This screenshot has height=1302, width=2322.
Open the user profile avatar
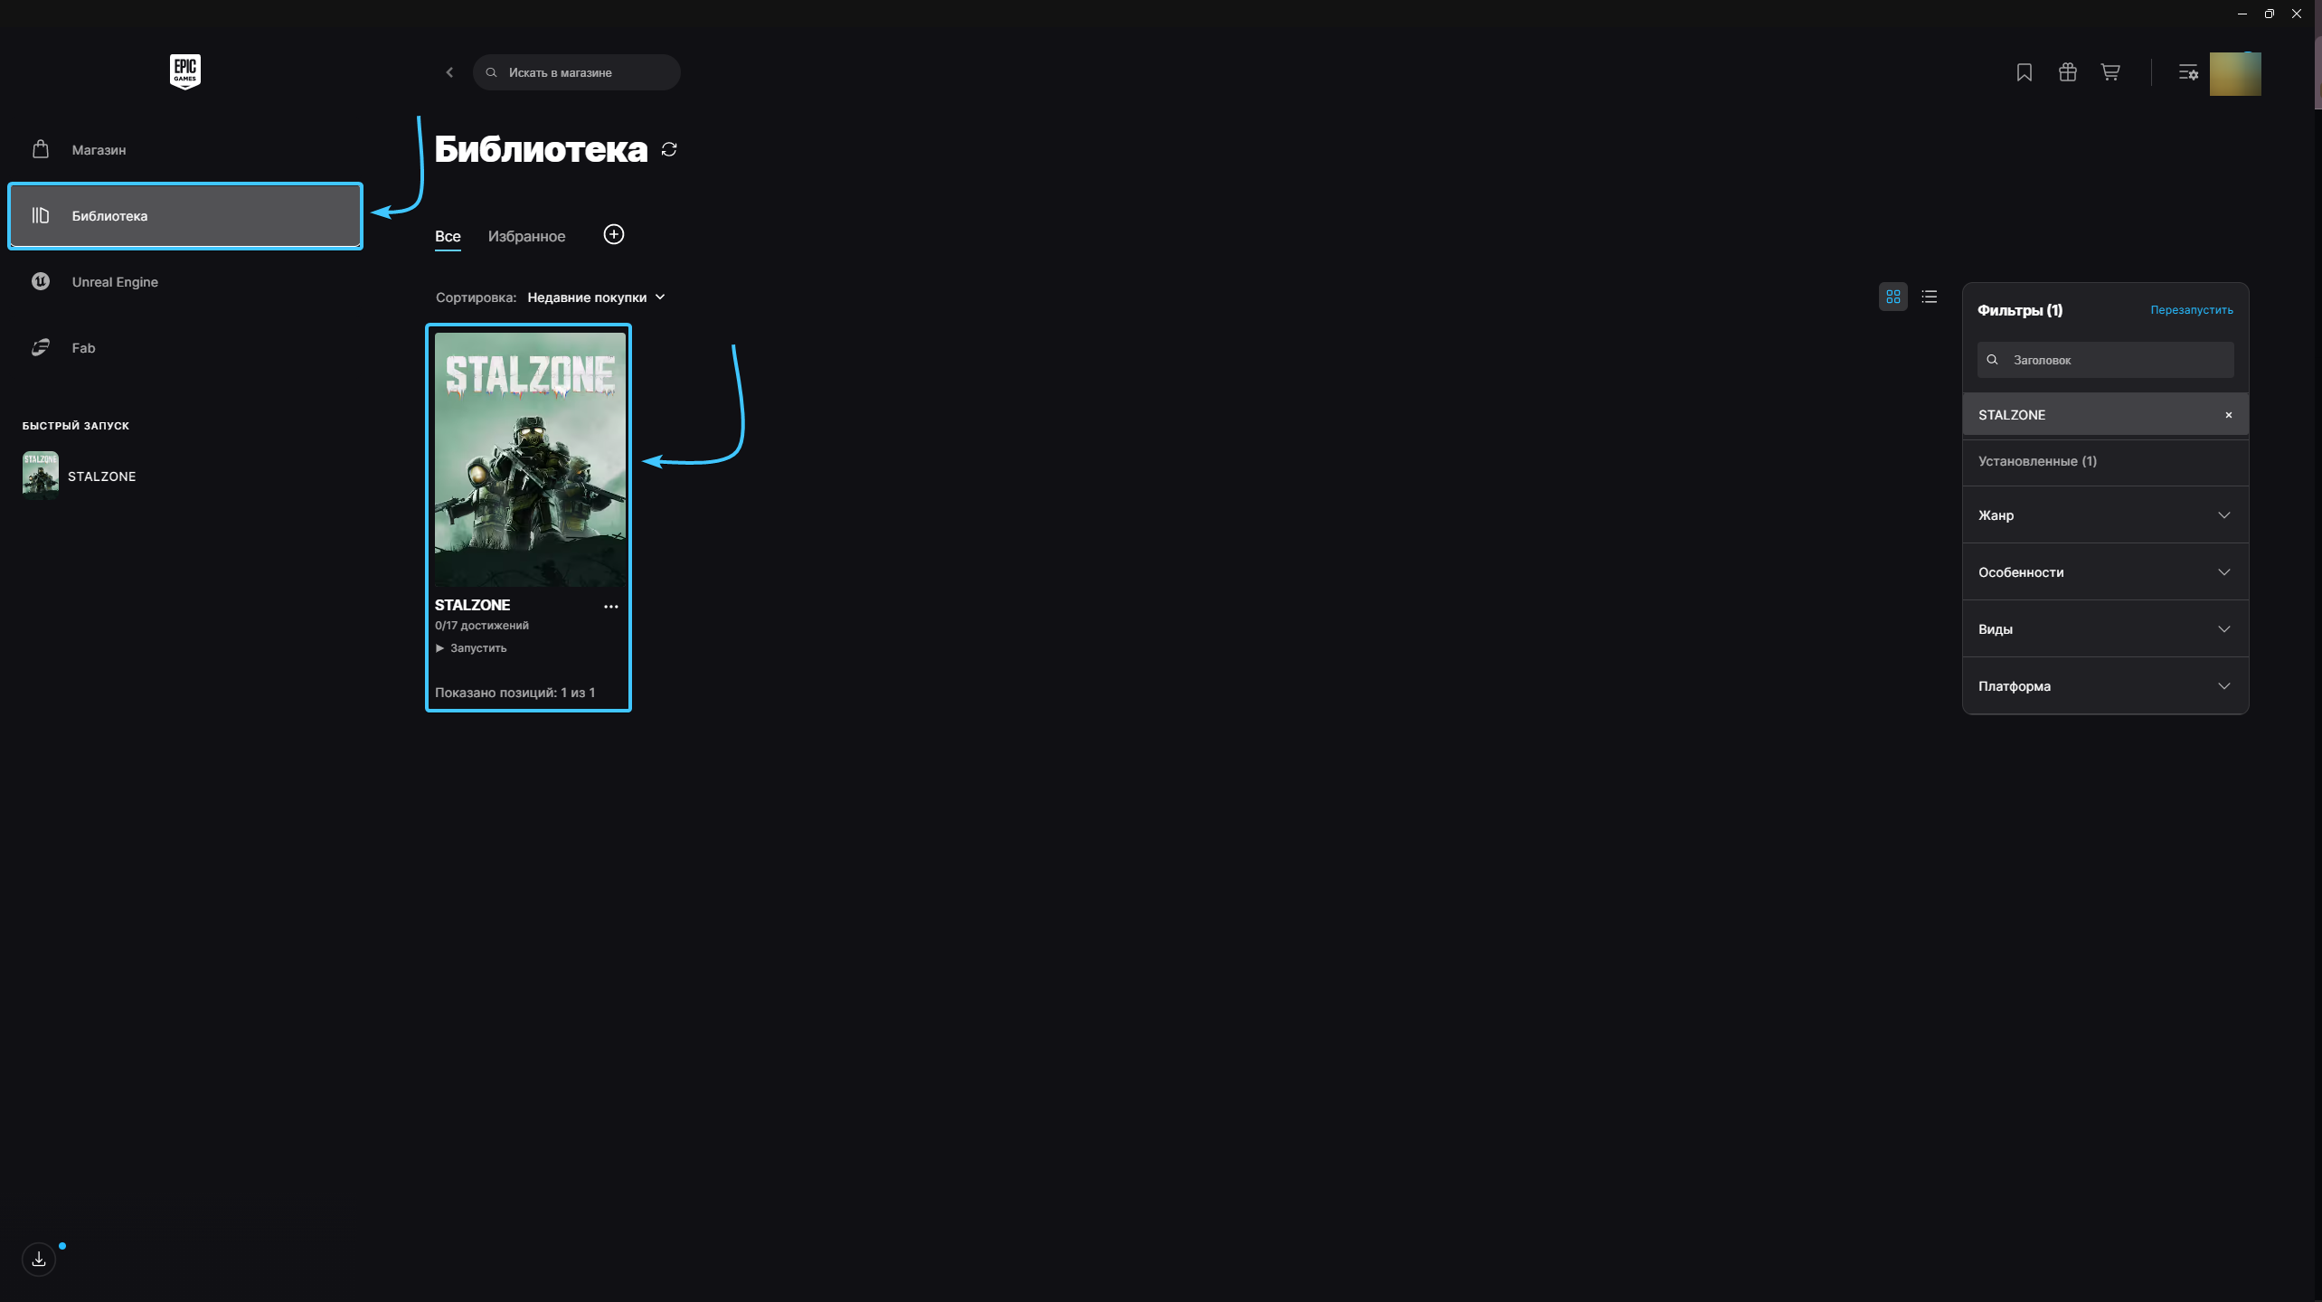click(x=2235, y=73)
